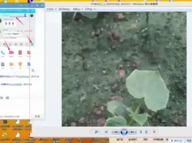Image resolution: width=192 pixels, height=143 pixels.
Task: Open the E-mail menu item
Action: point(64,9)
